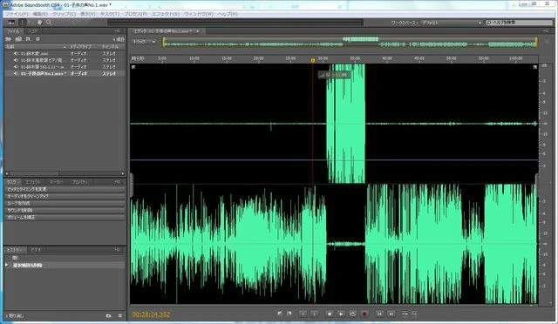The height and width of the screenshot is (324, 558).
Task: Go to previous marker button
Action: 380,314
